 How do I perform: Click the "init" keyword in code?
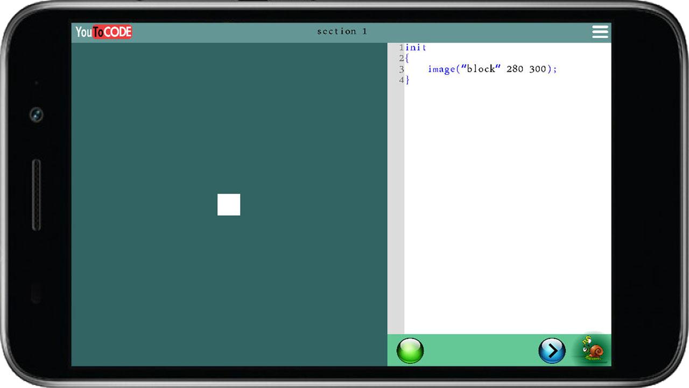416,47
